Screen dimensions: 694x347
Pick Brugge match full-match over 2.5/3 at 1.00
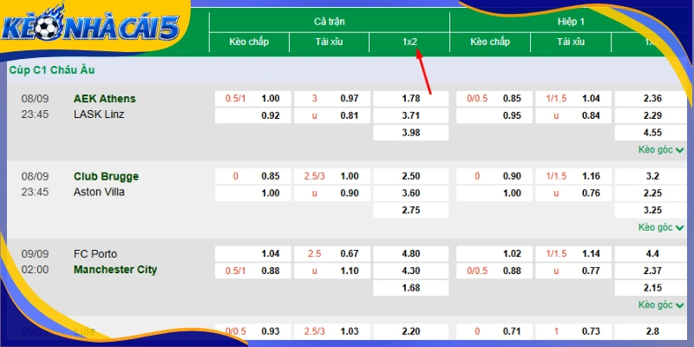click(x=332, y=176)
